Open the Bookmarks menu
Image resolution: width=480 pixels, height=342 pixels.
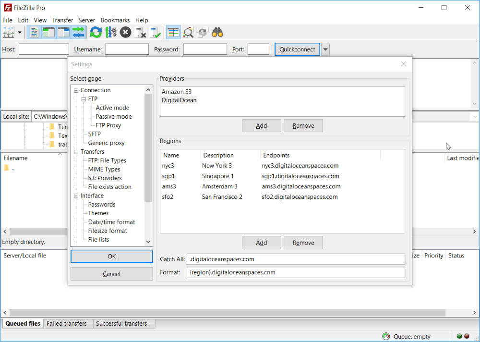click(x=115, y=20)
